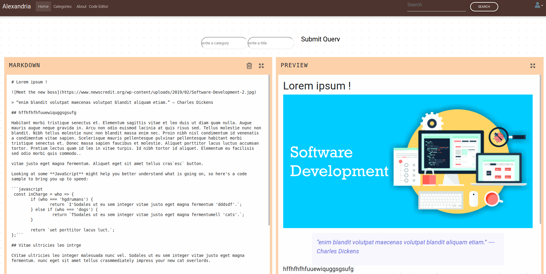The height and width of the screenshot is (274, 546).
Task: Open the Categories nav link
Action: [62, 6]
